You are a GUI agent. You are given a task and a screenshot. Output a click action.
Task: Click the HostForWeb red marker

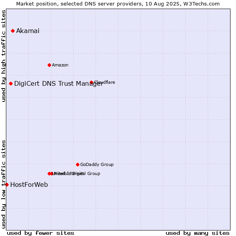(x=7, y=185)
